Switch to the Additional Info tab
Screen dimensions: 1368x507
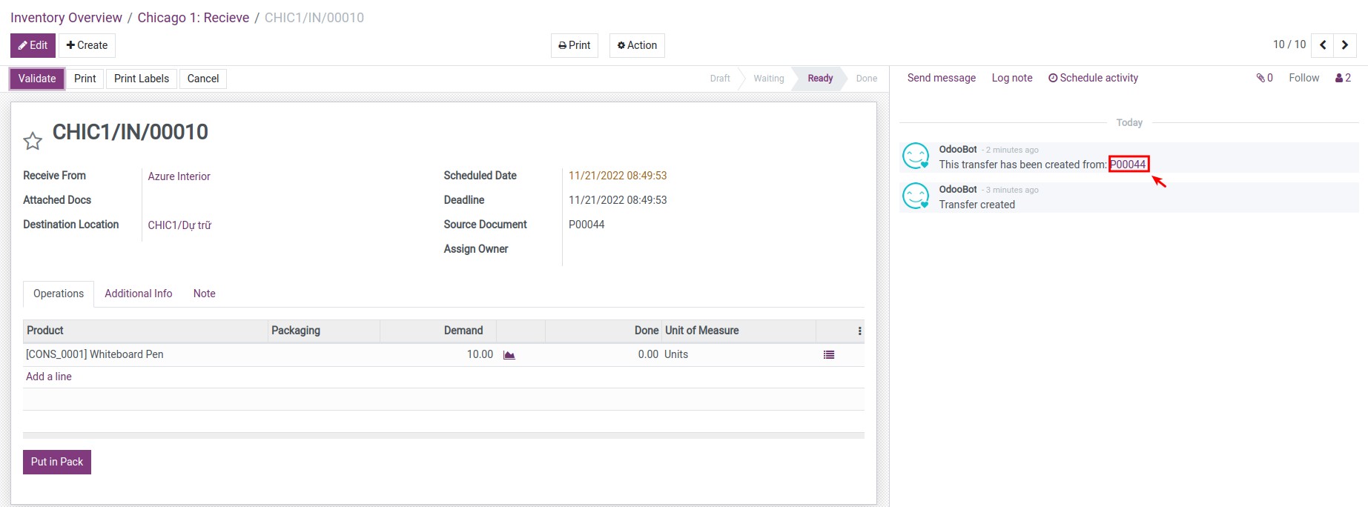click(x=139, y=294)
